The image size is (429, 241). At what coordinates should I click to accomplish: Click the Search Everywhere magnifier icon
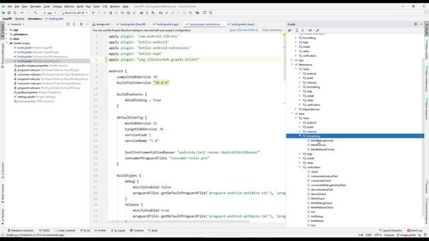pos(210,13)
